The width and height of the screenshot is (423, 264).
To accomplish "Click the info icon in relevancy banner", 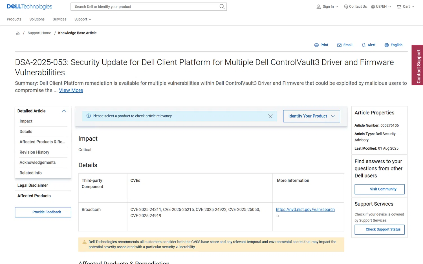I will click(89, 116).
